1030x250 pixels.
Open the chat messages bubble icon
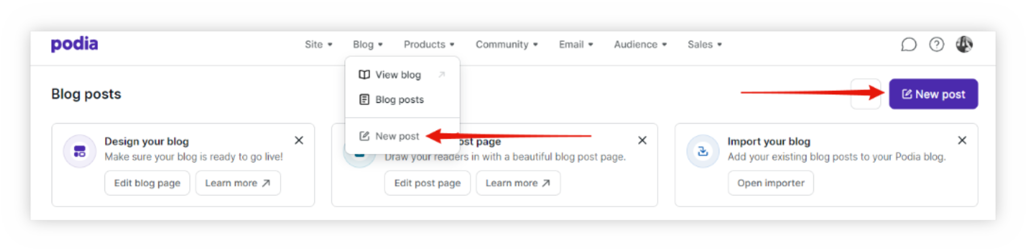(908, 44)
